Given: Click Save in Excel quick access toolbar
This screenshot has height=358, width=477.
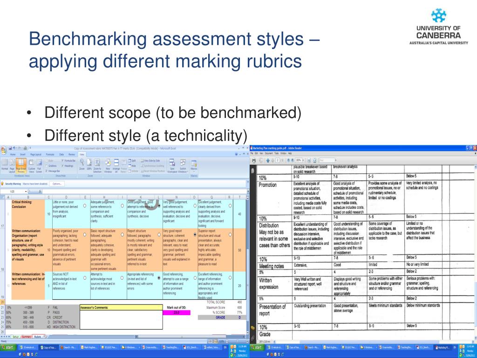Looking at the screenshot, I should [x=10, y=148].
